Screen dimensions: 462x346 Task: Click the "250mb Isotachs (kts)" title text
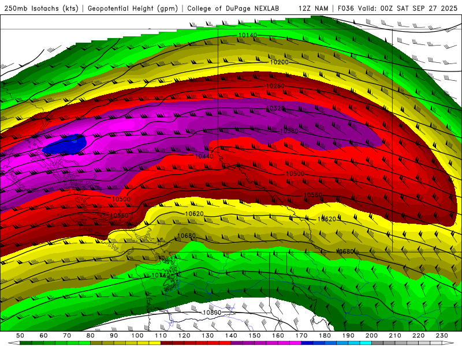pyautogui.click(x=41, y=8)
